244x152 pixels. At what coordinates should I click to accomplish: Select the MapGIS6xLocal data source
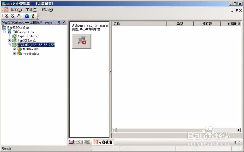click(x=28, y=36)
